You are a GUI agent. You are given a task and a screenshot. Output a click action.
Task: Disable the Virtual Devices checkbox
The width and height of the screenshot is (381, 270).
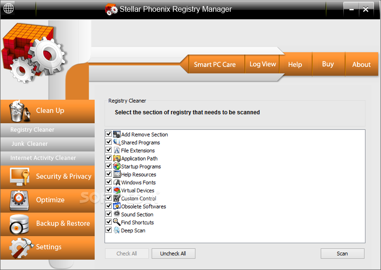[109, 190]
